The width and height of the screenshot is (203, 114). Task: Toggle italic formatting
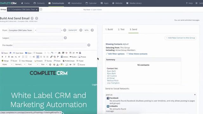(6, 57)
